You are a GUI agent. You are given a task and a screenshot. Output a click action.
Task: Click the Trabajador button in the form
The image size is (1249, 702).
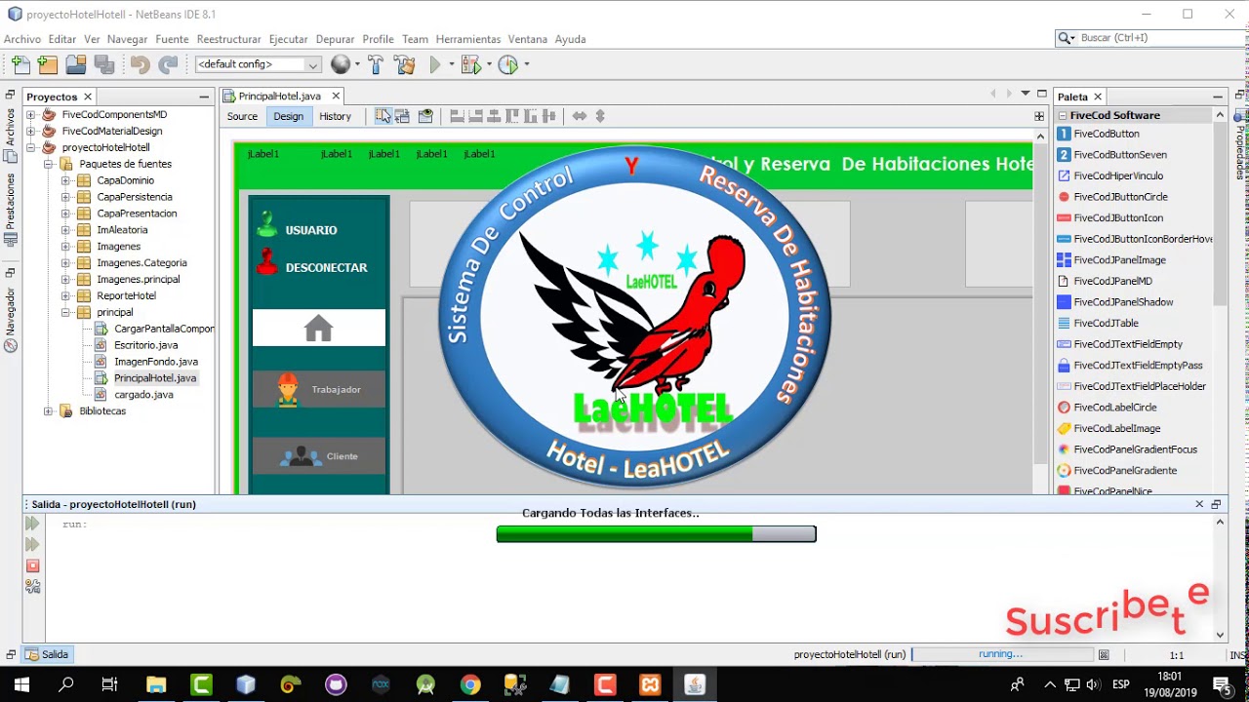coord(319,389)
